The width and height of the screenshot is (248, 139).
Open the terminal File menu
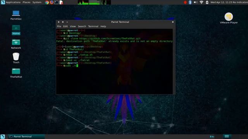pos(59,26)
